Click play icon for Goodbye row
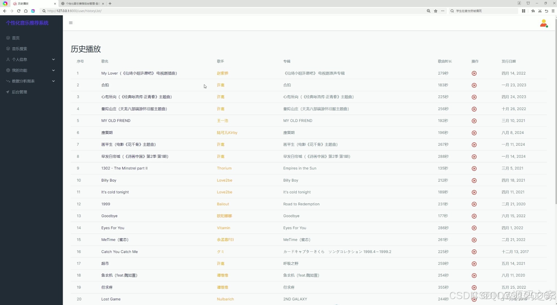 [474, 216]
